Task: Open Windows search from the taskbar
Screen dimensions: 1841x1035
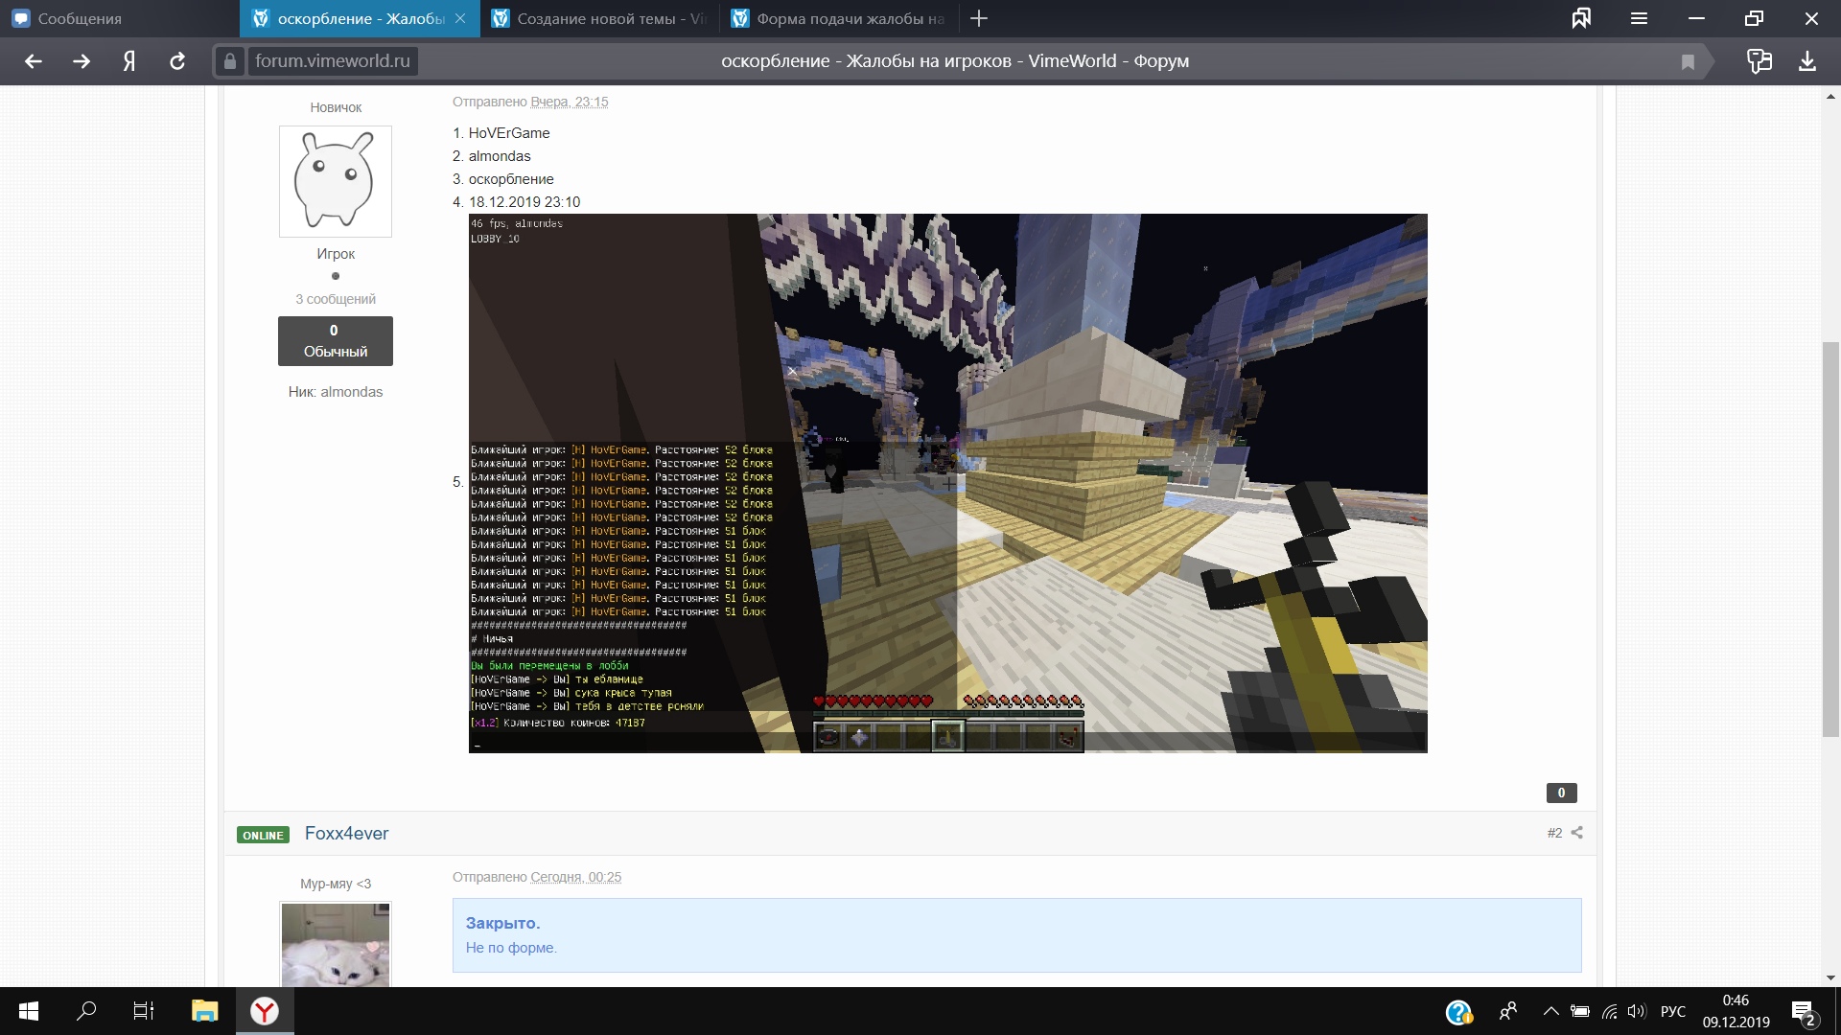Action: pyautogui.click(x=86, y=1011)
